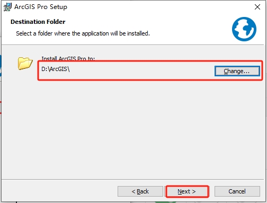Open the setup installer title bar icon
The width and height of the screenshot is (267, 203).
[7, 7]
